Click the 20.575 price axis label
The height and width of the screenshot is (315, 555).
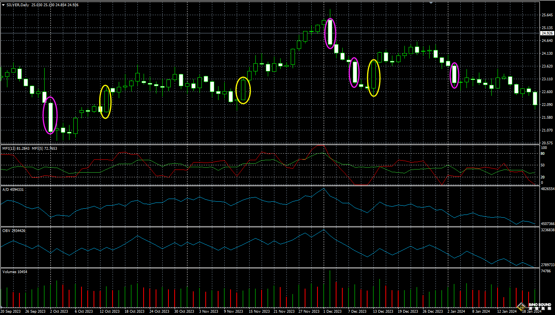tap(546, 143)
